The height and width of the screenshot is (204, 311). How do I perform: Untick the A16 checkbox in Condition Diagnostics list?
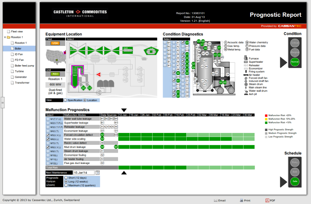point(183,42)
